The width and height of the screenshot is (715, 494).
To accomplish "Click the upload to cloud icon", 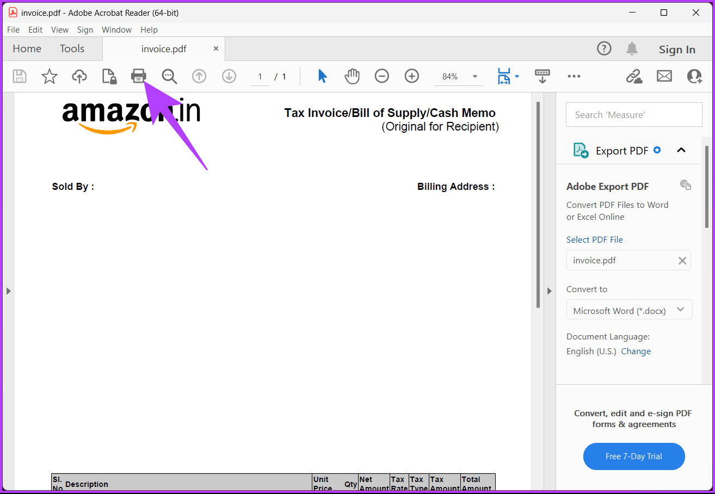I will tap(79, 77).
